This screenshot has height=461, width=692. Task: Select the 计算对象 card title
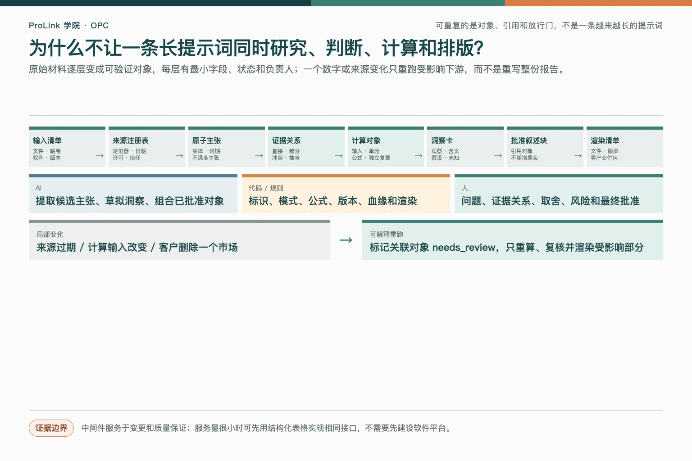pos(366,141)
